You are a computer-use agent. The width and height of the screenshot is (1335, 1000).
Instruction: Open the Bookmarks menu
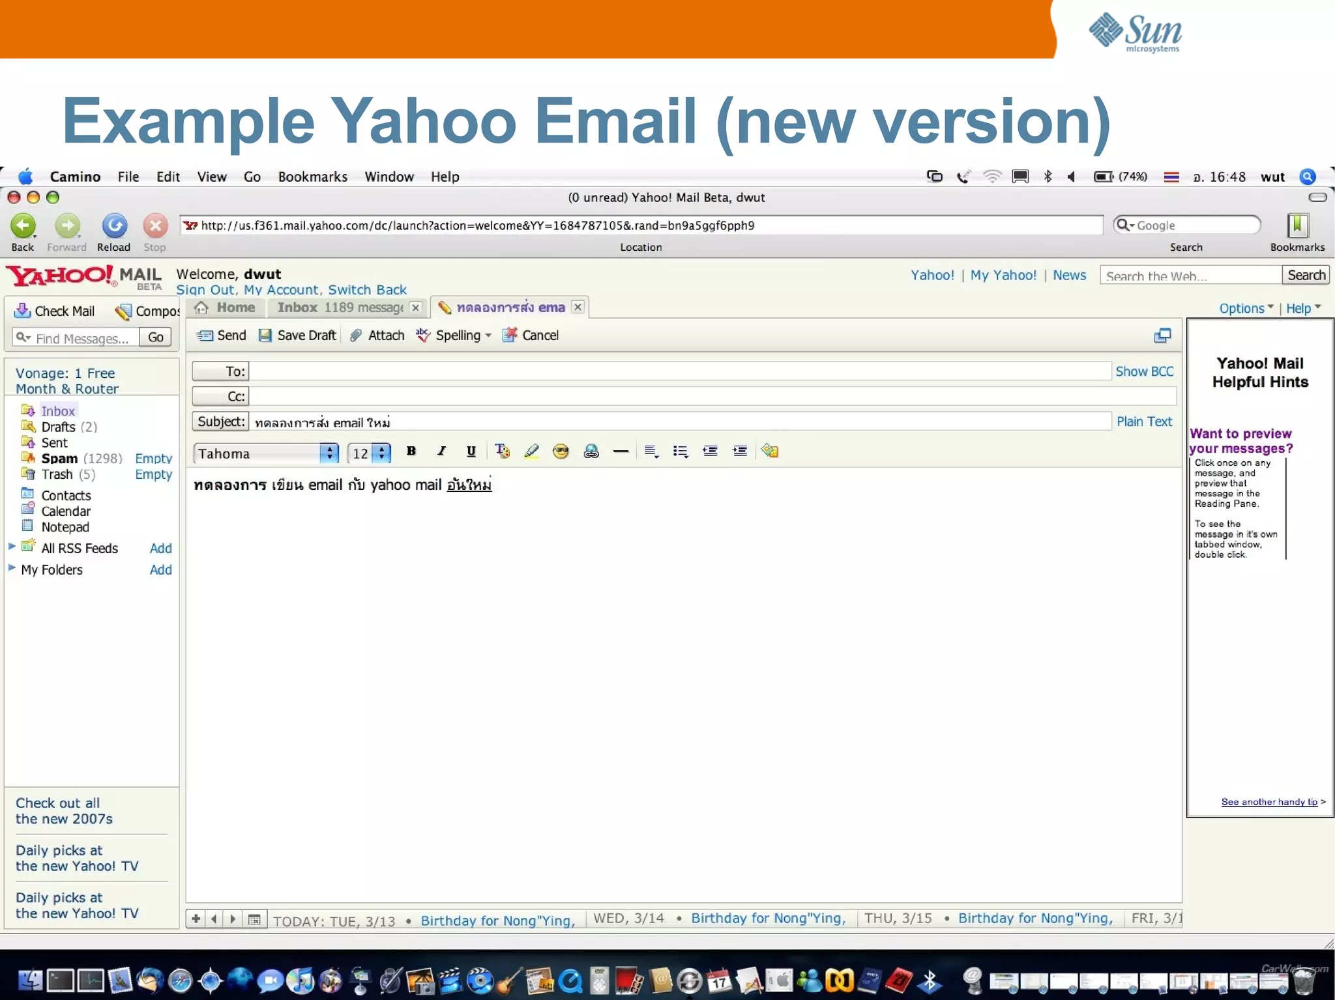313,177
